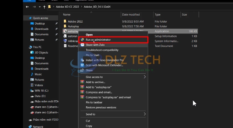233x128 pixels.
Task: Open Videos folder
Action: (39, 85)
